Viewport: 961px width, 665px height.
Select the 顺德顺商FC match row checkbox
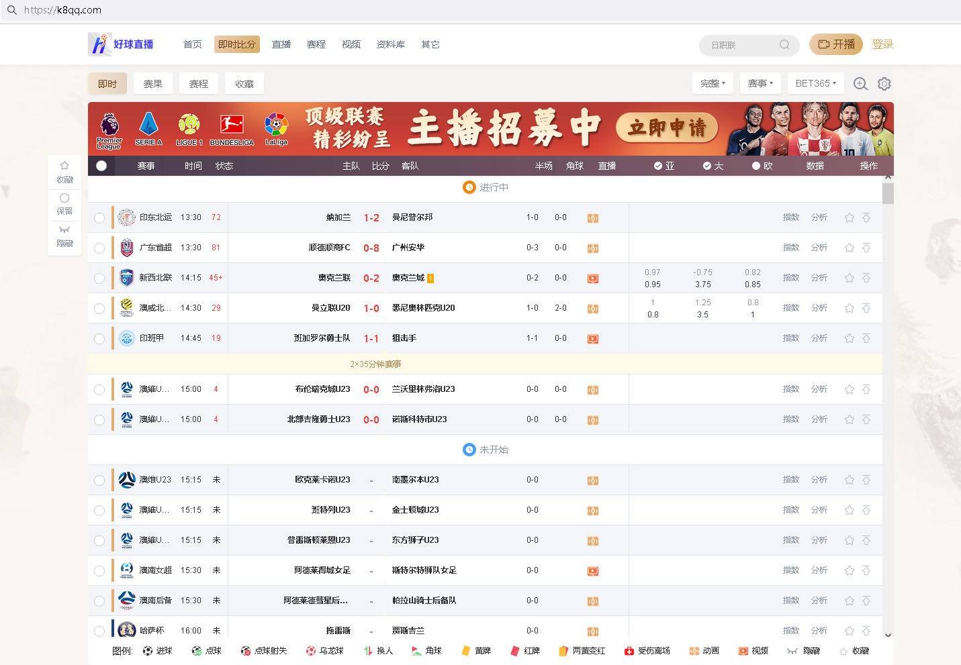click(x=99, y=248)
